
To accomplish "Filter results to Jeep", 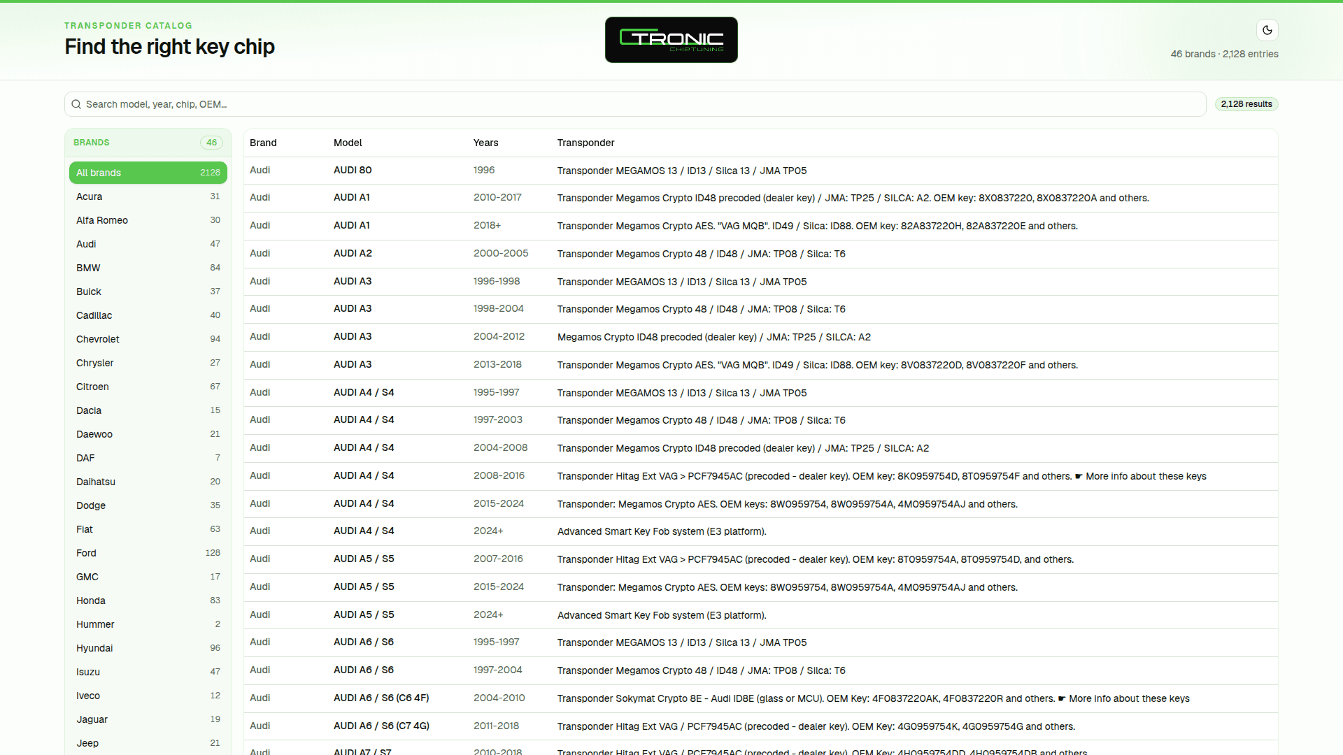I will (x=148, y=743).
